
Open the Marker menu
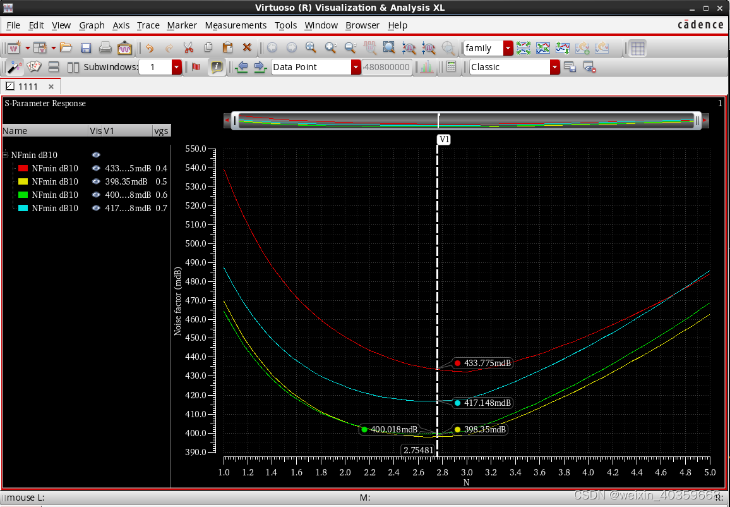click(182, 25)
